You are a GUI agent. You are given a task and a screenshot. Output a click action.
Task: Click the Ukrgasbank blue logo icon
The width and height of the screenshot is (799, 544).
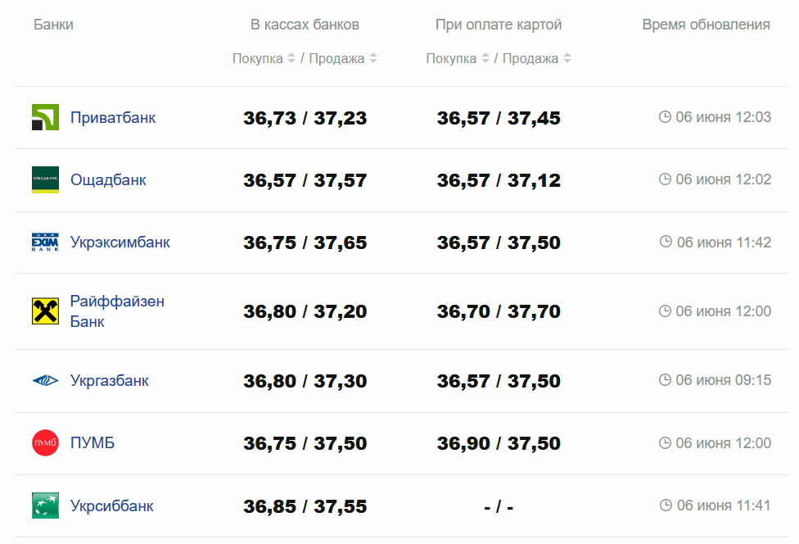click(x=45, y=381)
